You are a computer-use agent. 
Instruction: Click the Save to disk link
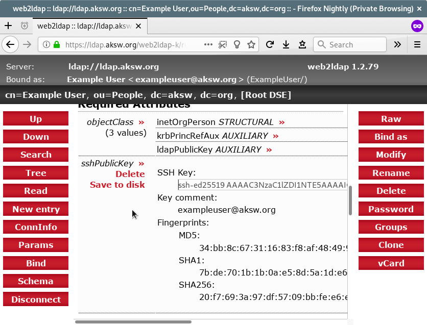pyautogui.click(x=117, y=185)
